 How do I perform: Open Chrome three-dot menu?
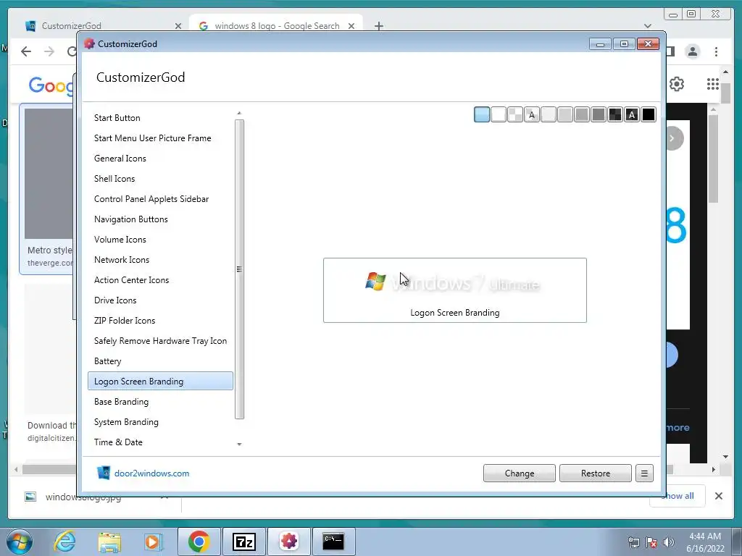coord(716,51)
